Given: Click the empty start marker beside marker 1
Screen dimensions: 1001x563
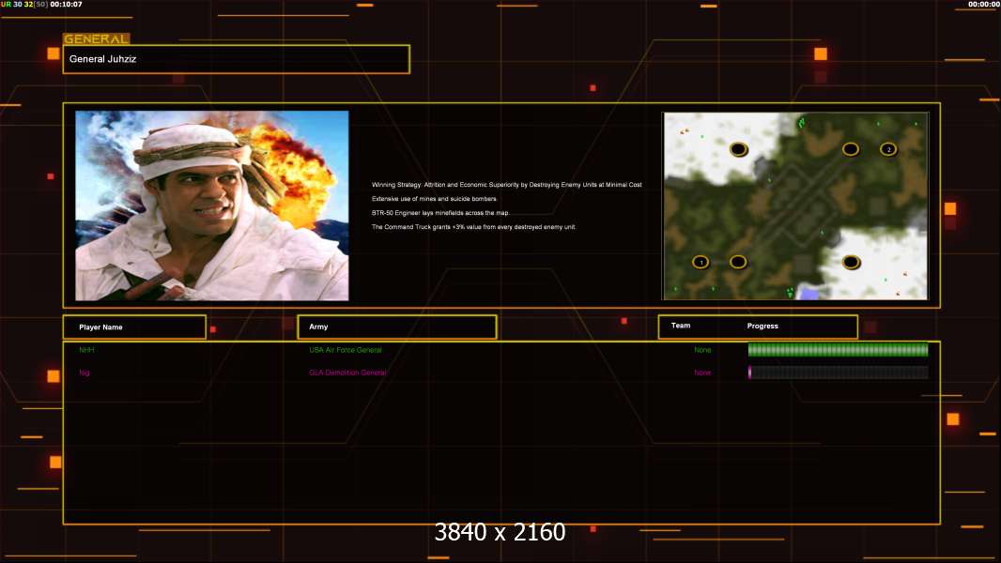Looking at the screenshot, I should [738, 262].
